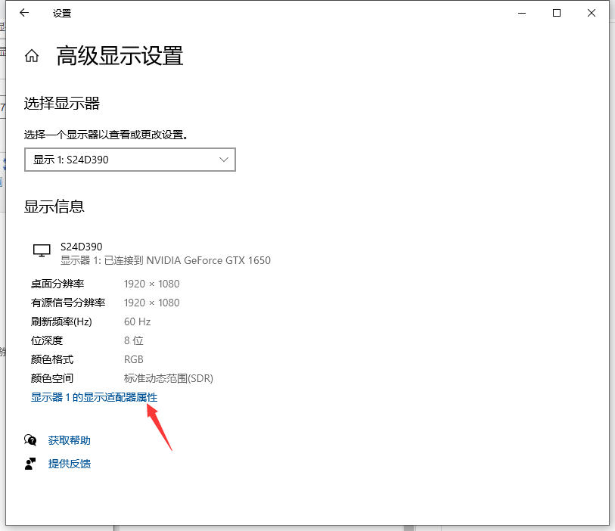615x531 pixels.
Task: Click the 颜色空间 SDR value text
Action: coord(167,377)
